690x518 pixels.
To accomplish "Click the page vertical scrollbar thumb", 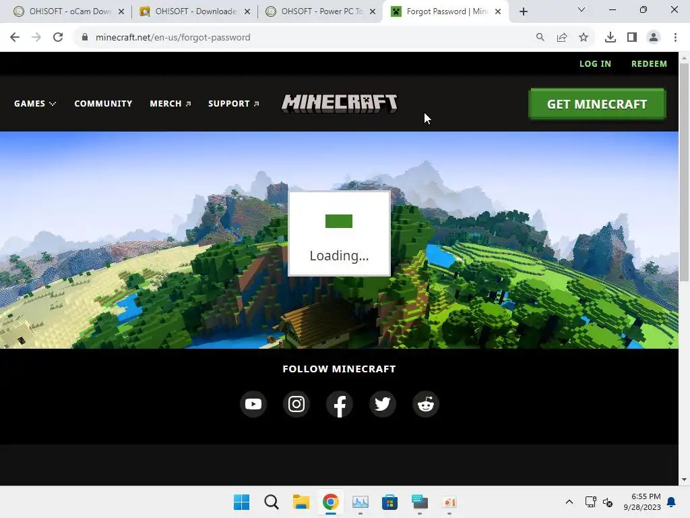I will tap(684, 172).
